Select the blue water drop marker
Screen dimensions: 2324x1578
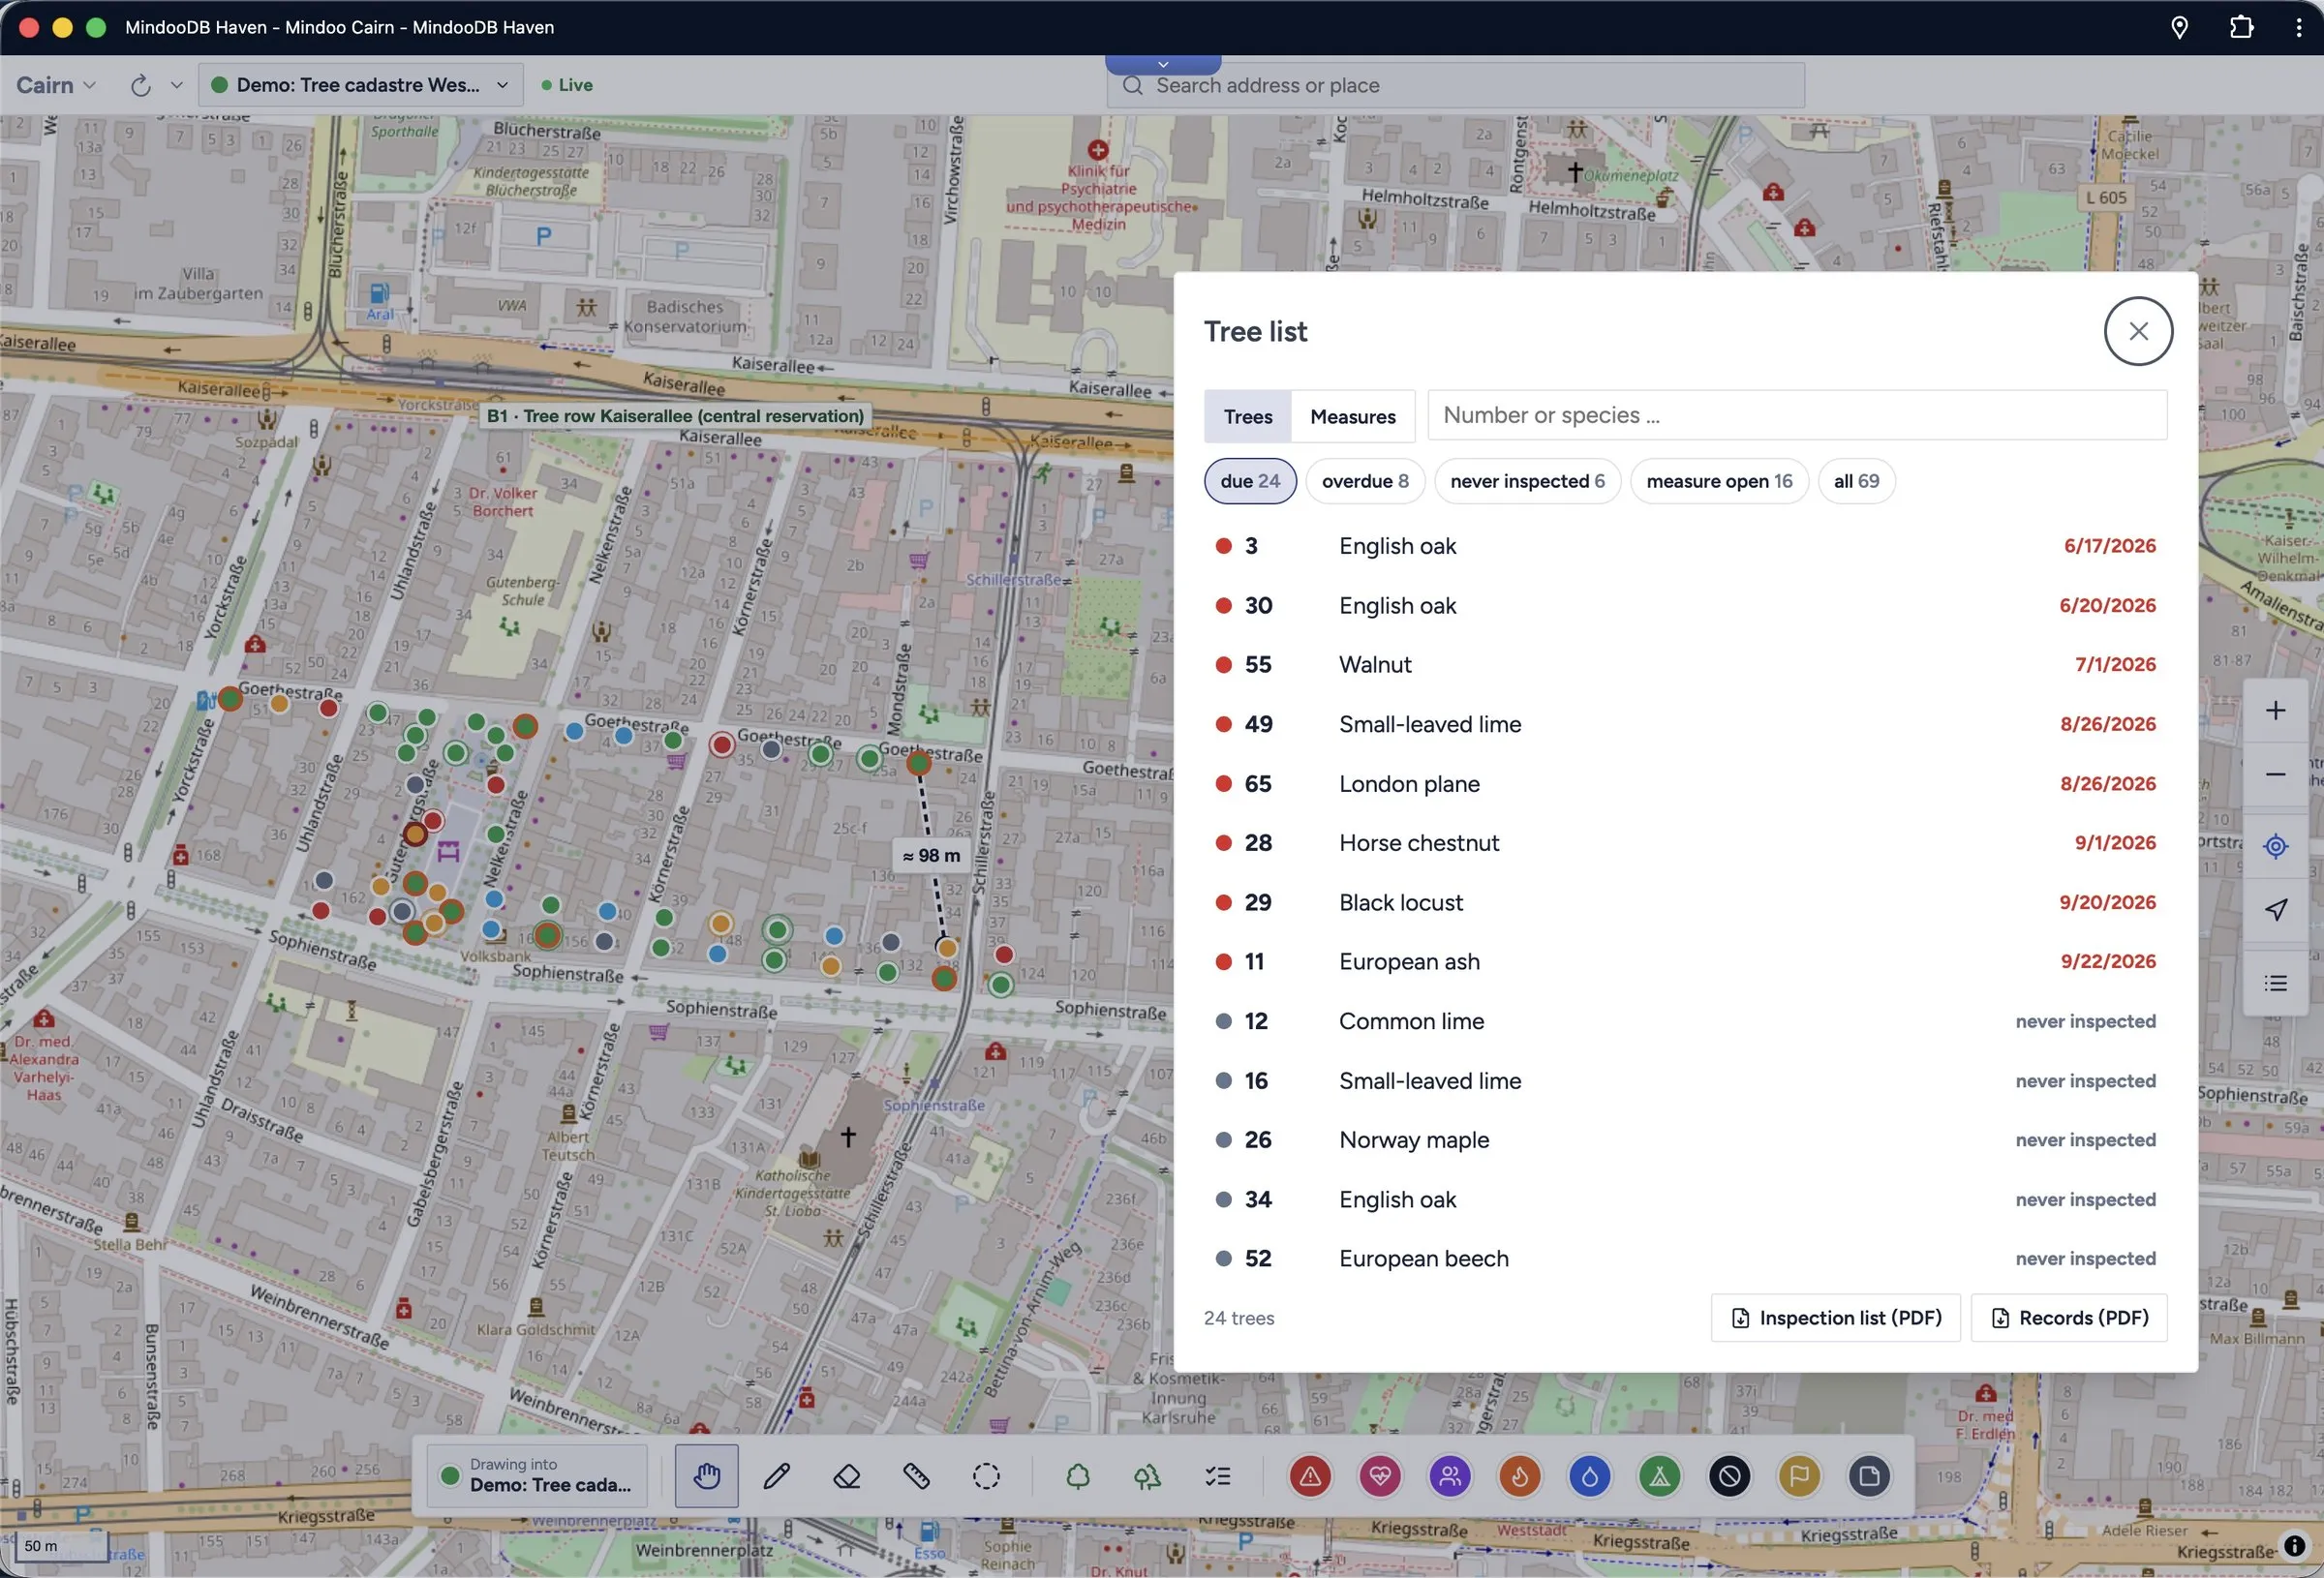point(1589,1476)
